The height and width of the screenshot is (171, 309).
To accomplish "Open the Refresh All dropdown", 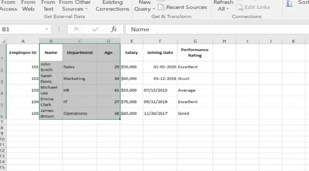I will click(223, 6).
